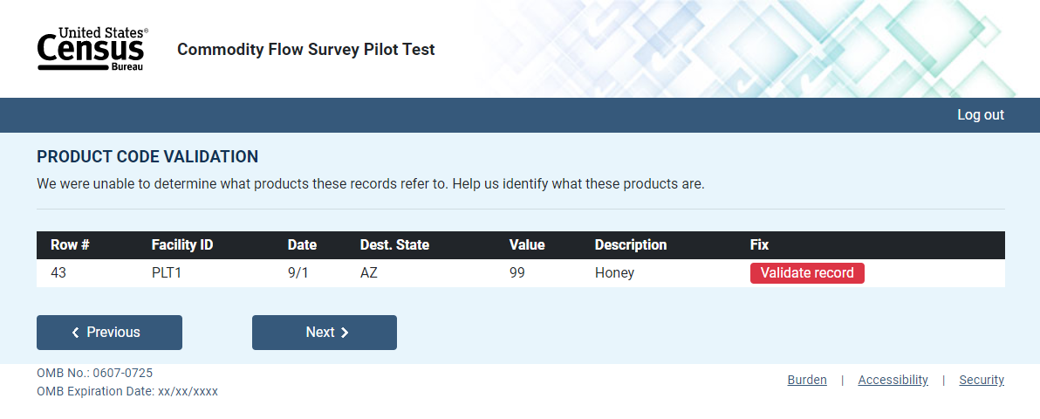The image size is (1040, 419).
Task: Select the Honey description cell
Action: point(614,273)
